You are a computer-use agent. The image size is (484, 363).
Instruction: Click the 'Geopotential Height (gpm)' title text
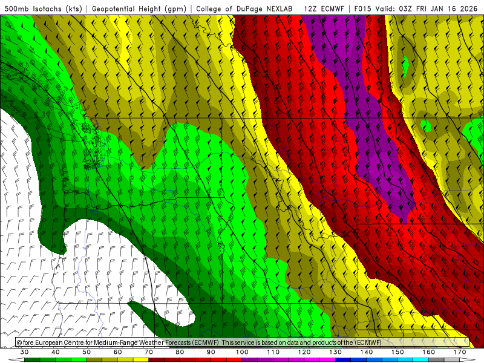[x=139, y=8]
